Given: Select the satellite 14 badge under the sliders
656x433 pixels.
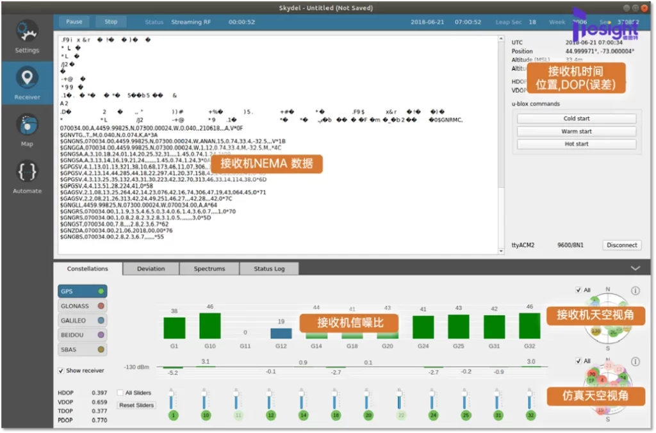Looking at the screenshot, I should click(x=303, y=415).
